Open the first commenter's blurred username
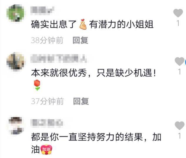Image resolution: width=186 pixels, height=158 pixels. pos(42,10)
